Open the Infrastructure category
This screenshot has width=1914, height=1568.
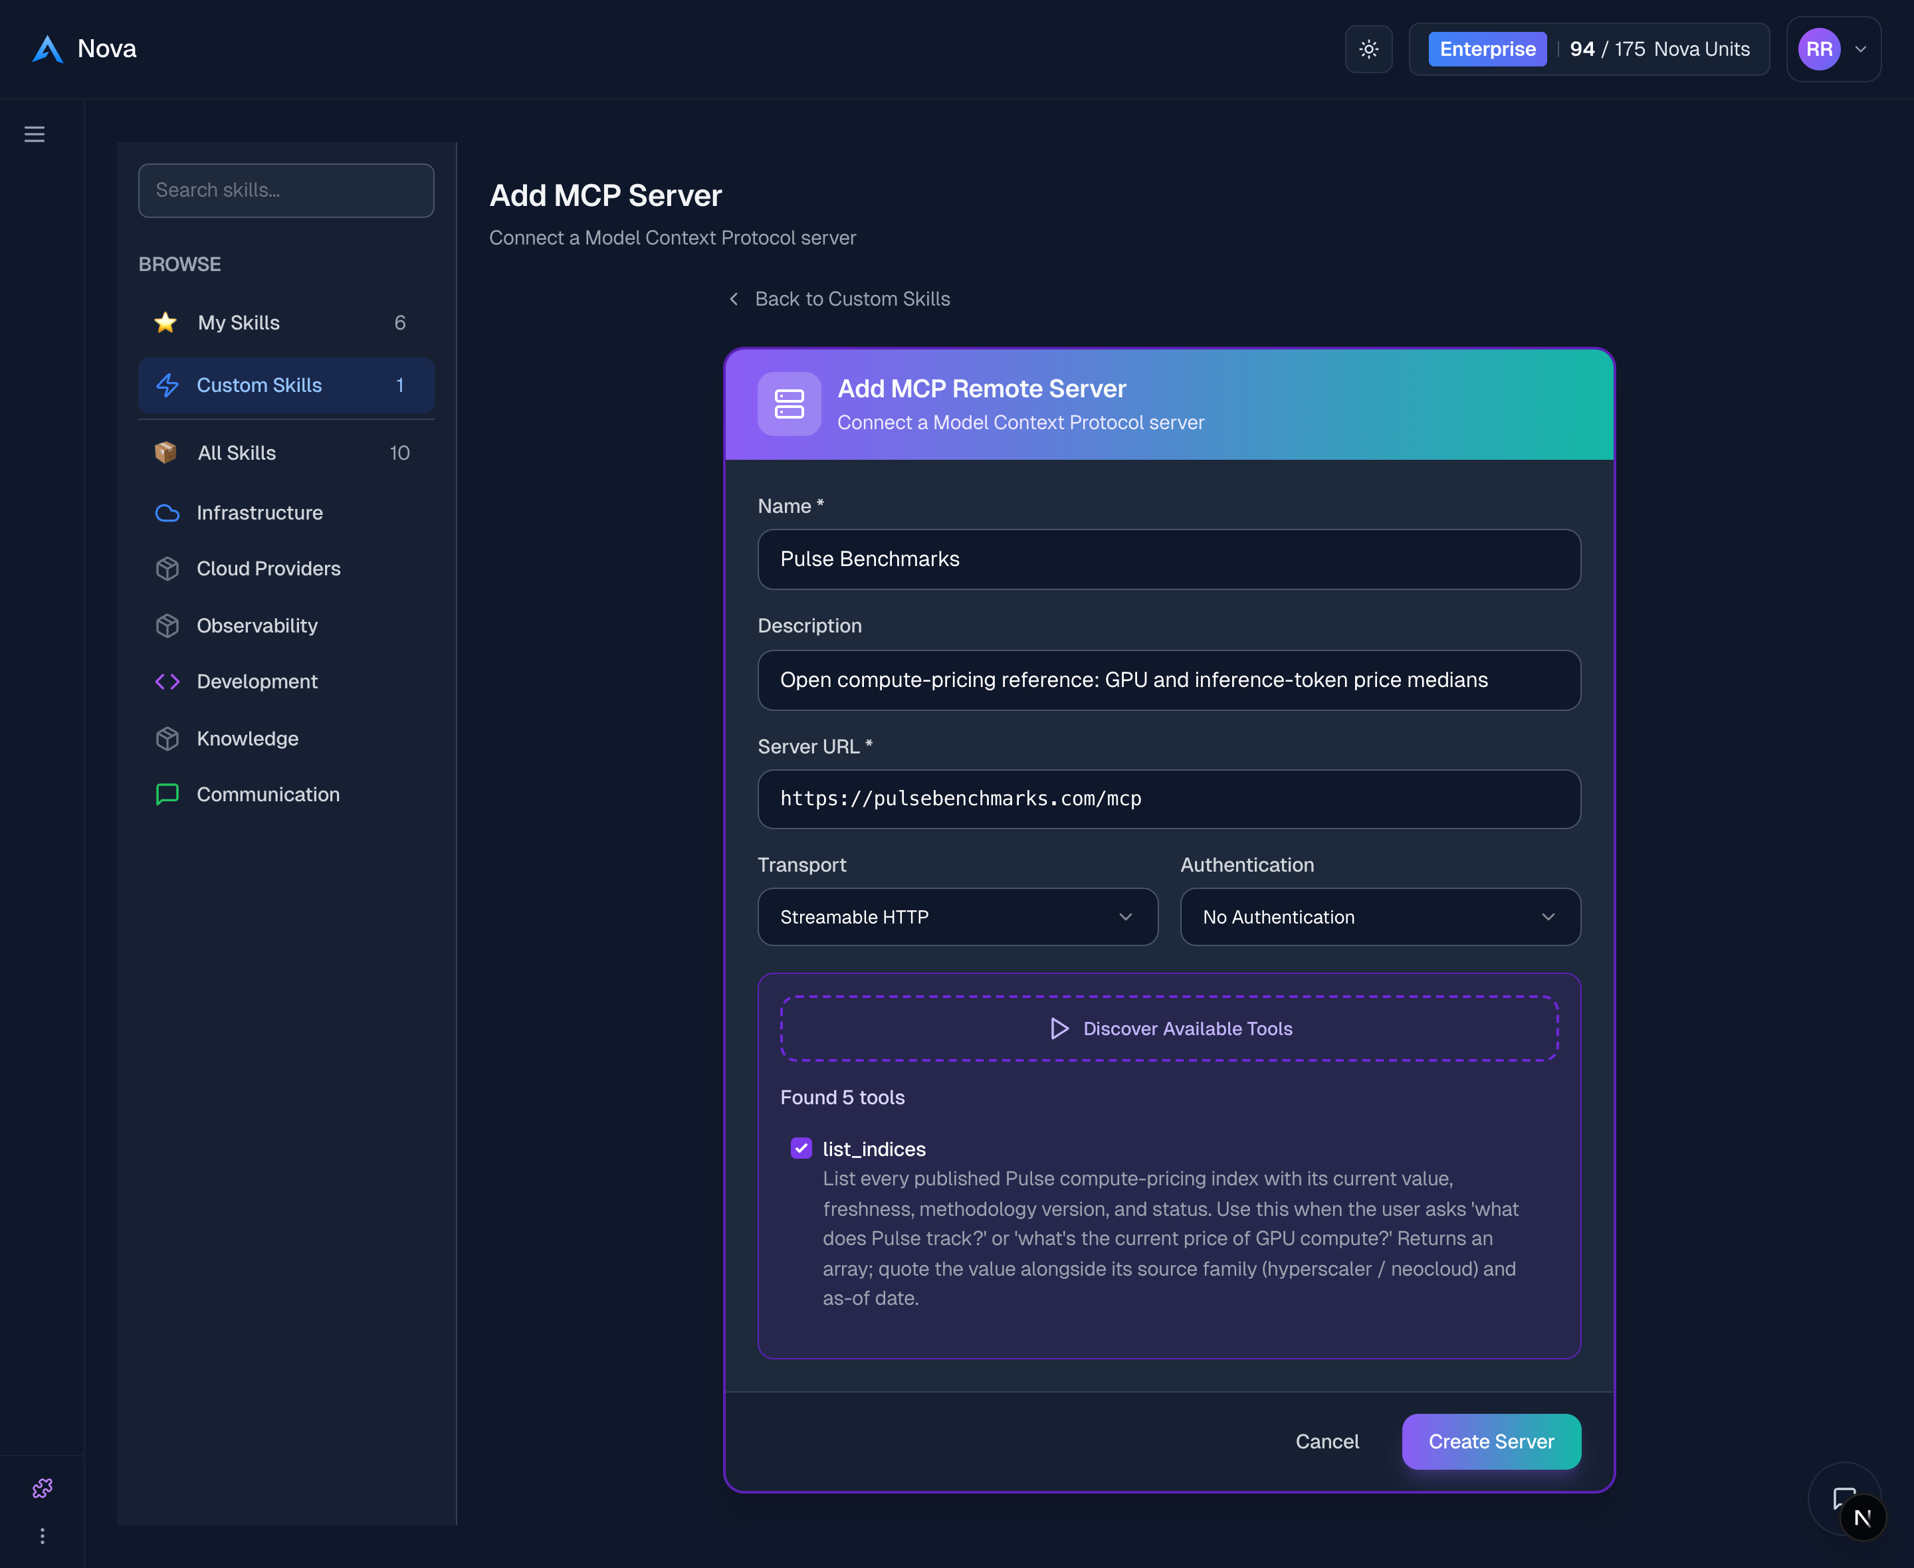coord(285,513)
